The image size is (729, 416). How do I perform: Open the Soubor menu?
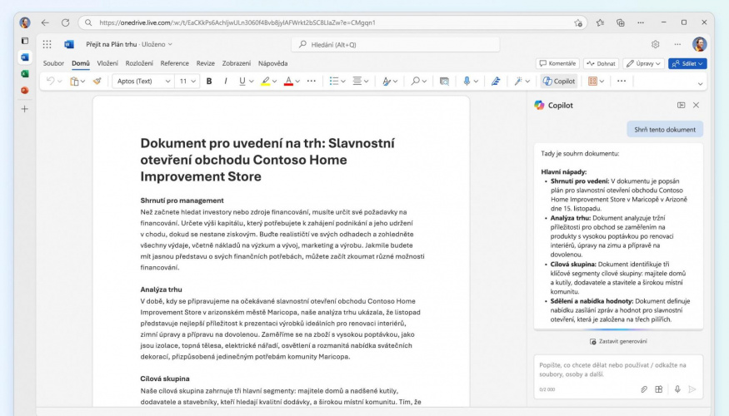tap(53, 63)
